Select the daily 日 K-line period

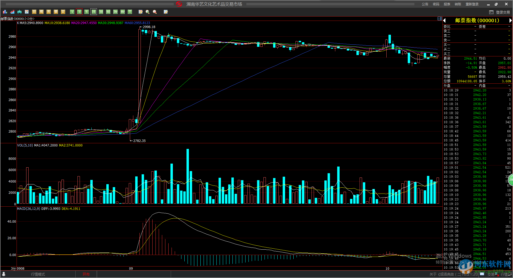click(34, 12)
